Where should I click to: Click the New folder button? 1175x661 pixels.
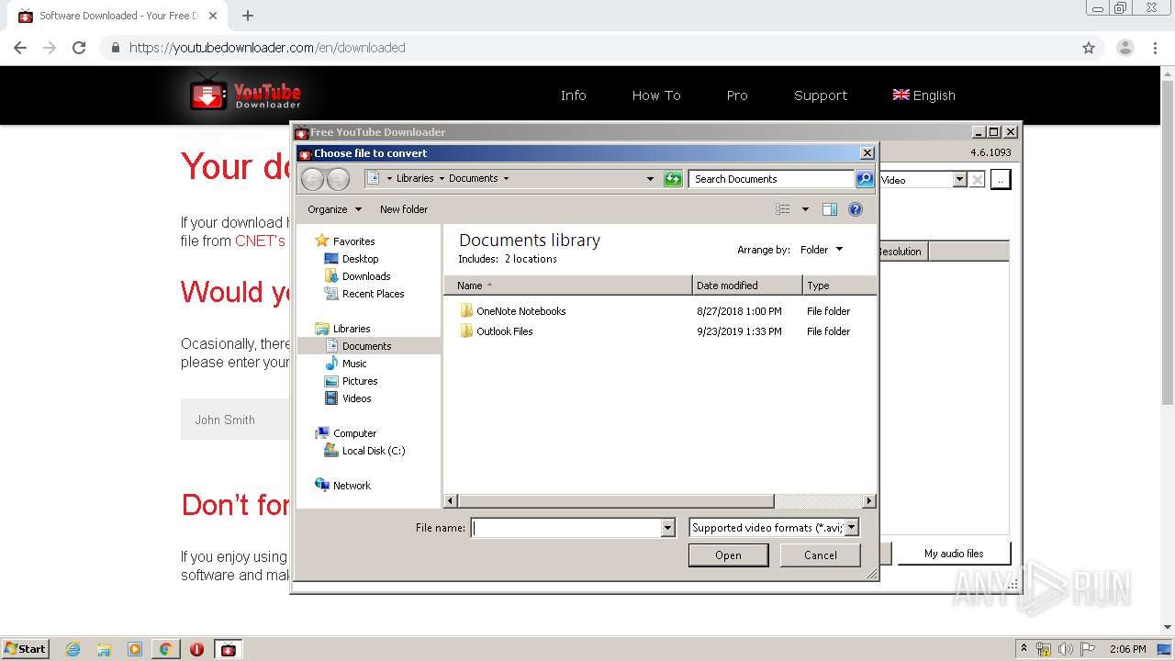click(x=404, y=209)
